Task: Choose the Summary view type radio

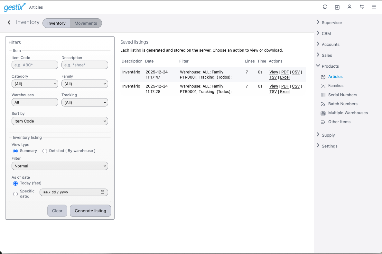Action: 15,151
